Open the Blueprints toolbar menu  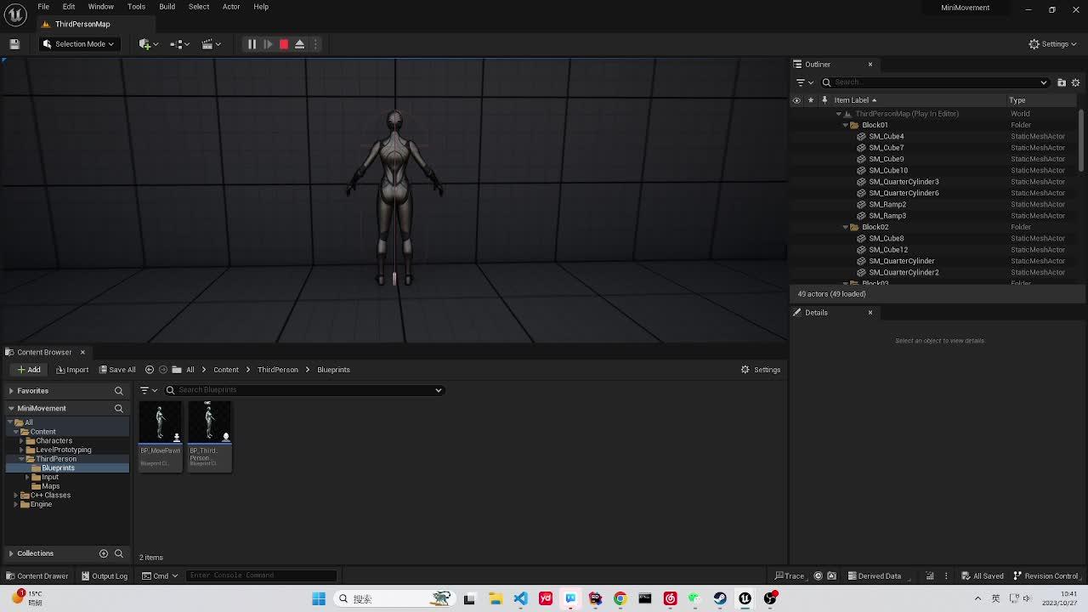pos(178,44)
